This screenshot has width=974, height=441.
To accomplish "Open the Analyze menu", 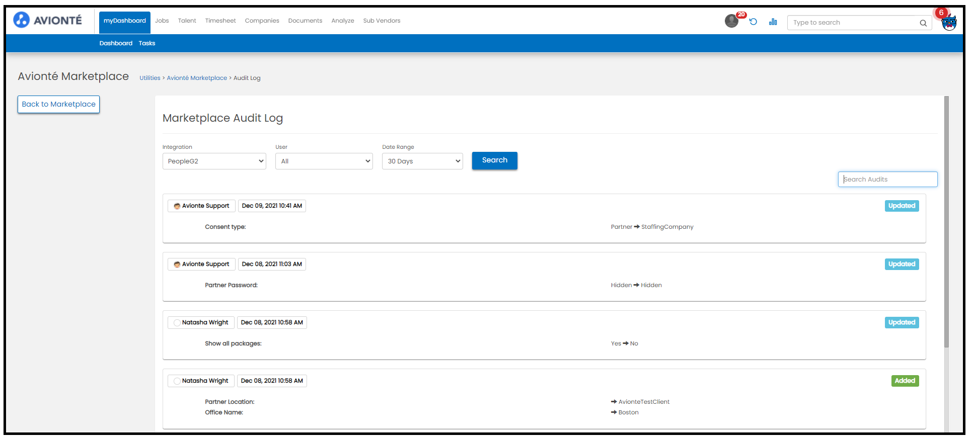I will pyautogui.click(x=343, y=21).
